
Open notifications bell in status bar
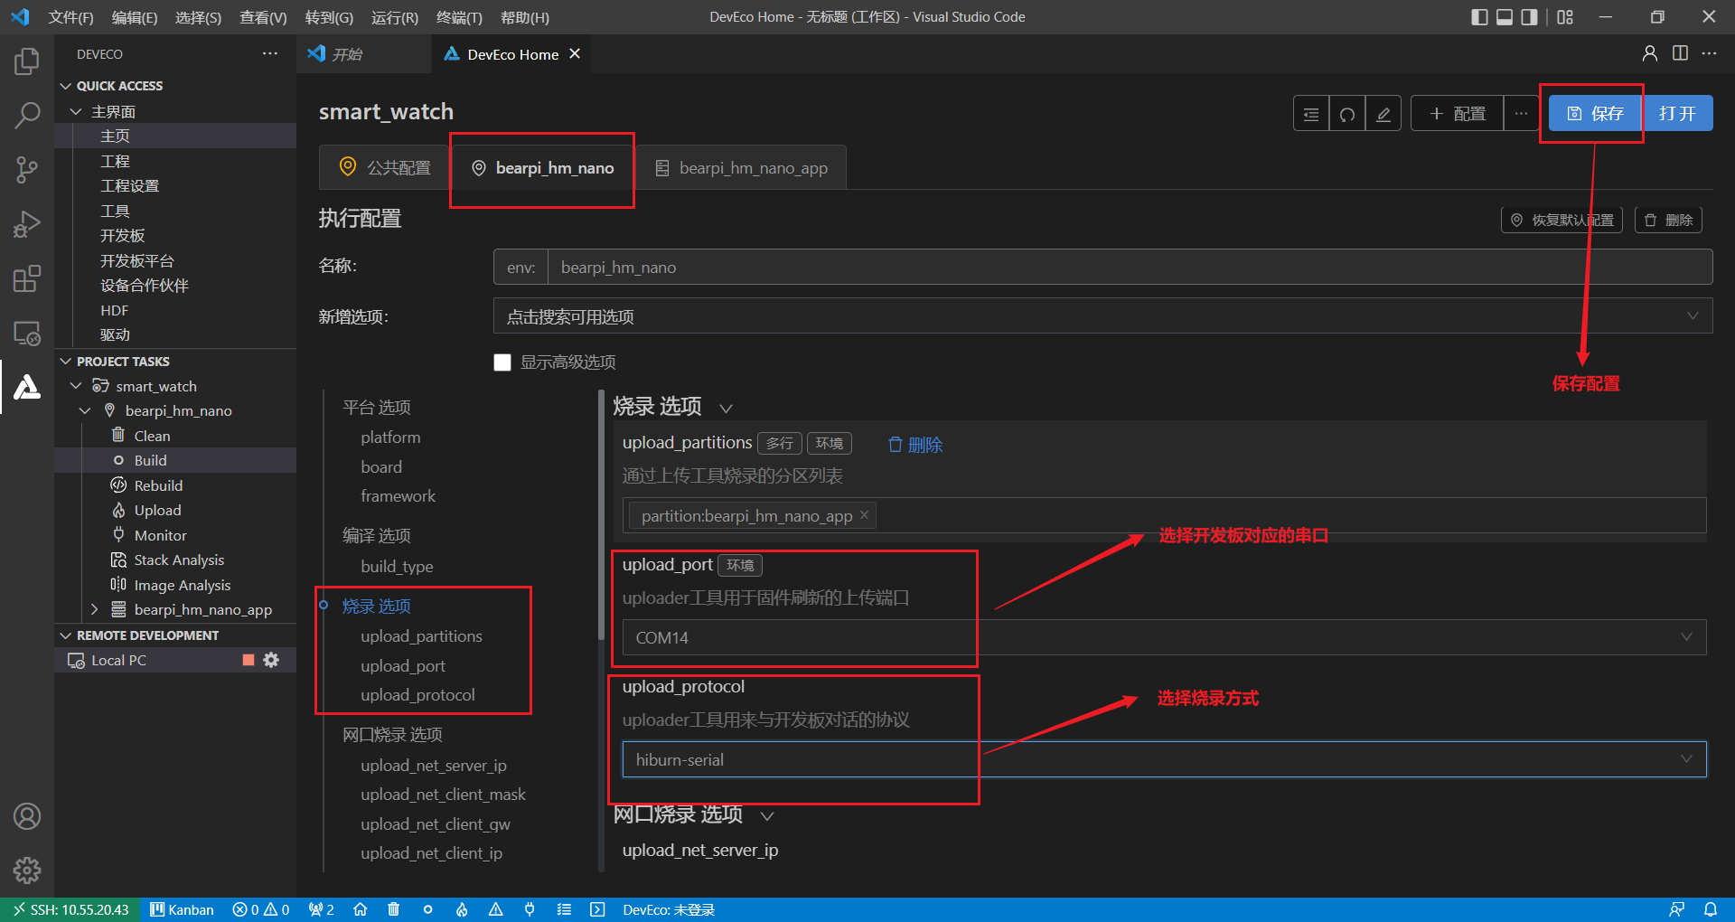(x=1711, y=909)
